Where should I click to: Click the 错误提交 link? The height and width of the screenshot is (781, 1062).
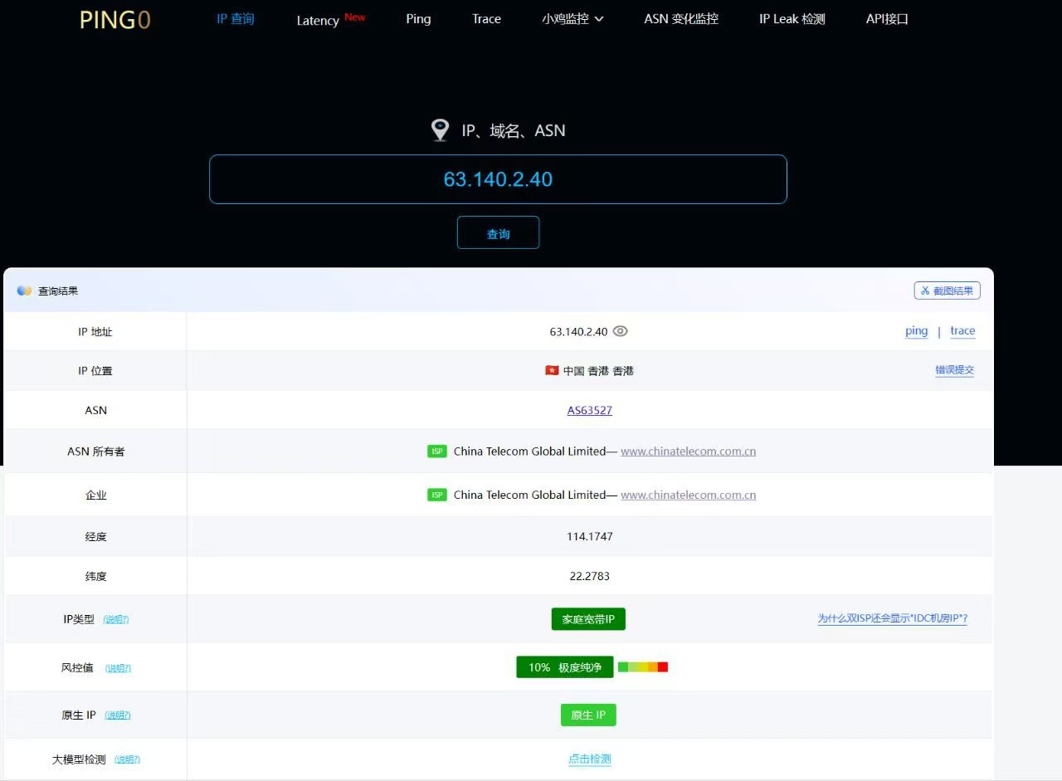point(955,370)
